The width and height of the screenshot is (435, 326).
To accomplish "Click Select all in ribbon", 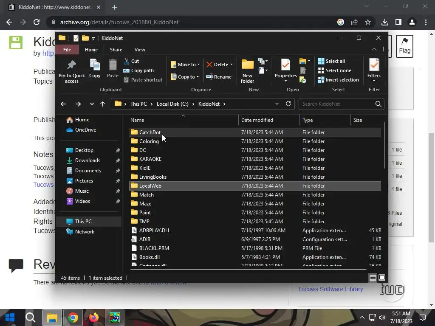I will pyautogui.click(x=331, y=61).
